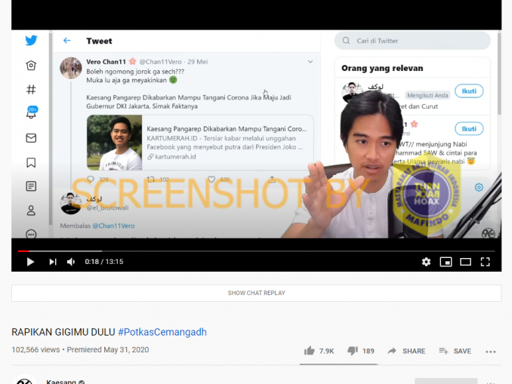Open the blue settings gear in Twitter panel
Viewport: 512px width, 384px height.
(479, 187)
